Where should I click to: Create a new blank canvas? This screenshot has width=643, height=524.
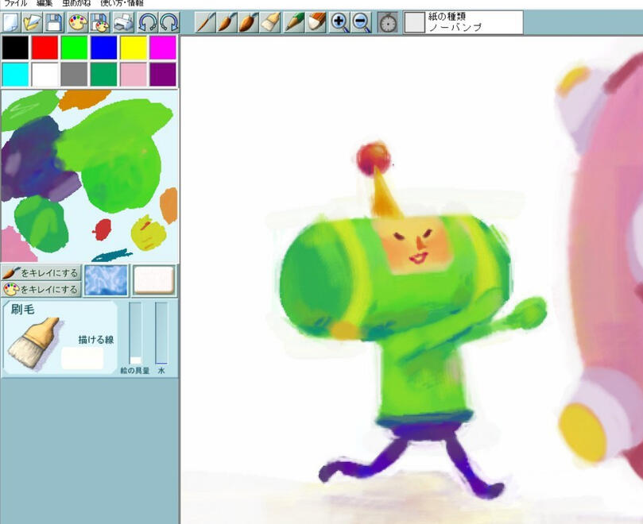coord(11,22)
